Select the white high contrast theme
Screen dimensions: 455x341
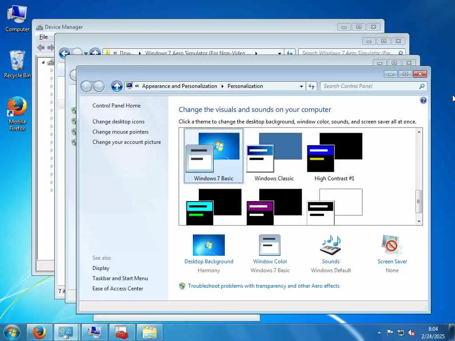pos(334,207)
